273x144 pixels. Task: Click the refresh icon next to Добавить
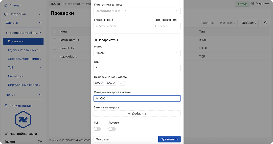266,23
